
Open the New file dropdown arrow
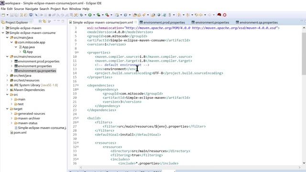[8, 15]
